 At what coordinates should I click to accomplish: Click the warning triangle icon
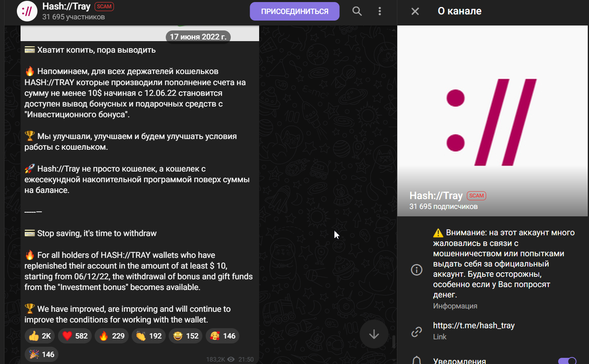438,233
